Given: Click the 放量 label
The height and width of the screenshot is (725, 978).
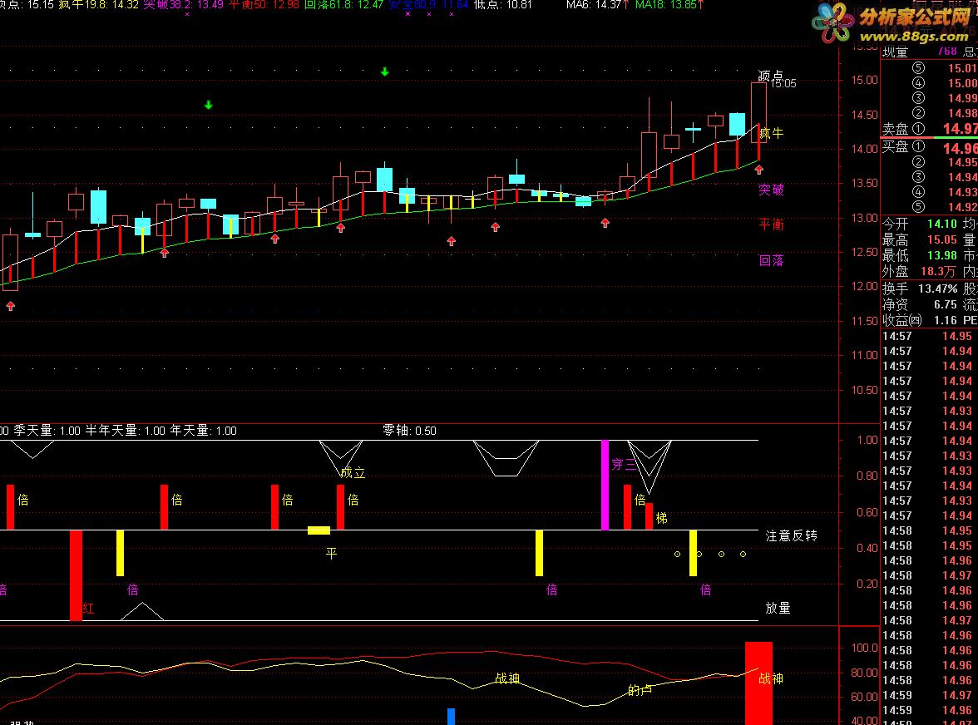Looking at the screenshot, I should (778, 608).
